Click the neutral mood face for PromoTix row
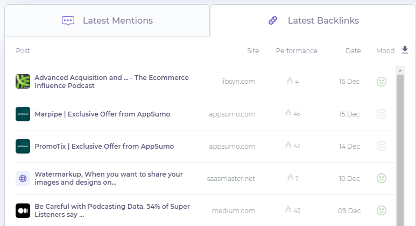The height and width of the screenshot is (226, 416). tap(382, 146)
